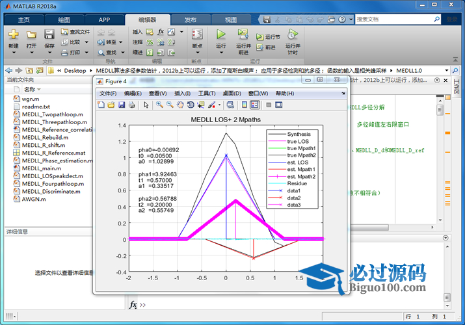Viewport: 465px width, 325px height.
Task: Open Brush tool color dropdown in Figure 4
Action: pyautogui.click(x=219, y=105)
